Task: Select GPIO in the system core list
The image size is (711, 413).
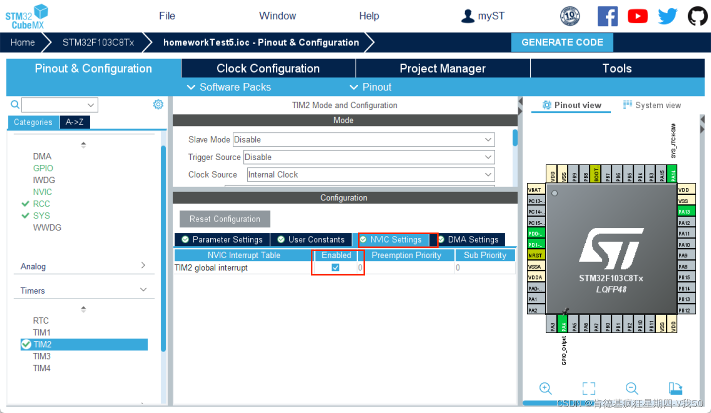Action: (43, 168)
